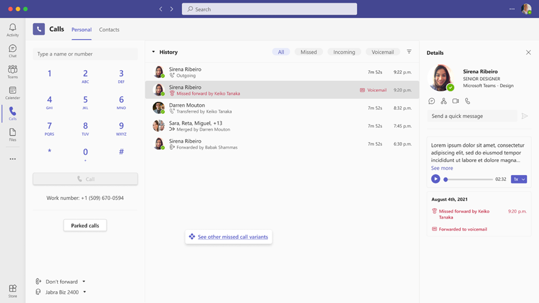
Task: Dial the 3 DEF key
Action: tap(121, 75)
